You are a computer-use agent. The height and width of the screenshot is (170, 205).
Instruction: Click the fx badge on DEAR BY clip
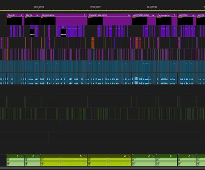click(21, 15)
